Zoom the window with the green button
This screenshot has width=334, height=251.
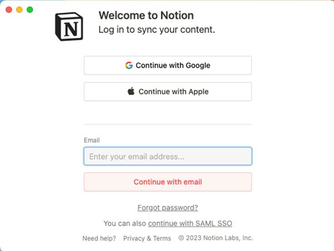(x=30, y=9)
